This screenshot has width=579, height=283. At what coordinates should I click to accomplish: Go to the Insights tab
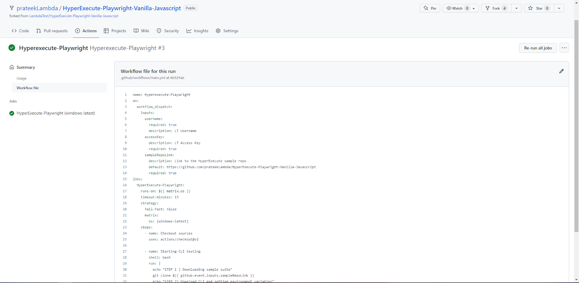[x=197, y=31]
